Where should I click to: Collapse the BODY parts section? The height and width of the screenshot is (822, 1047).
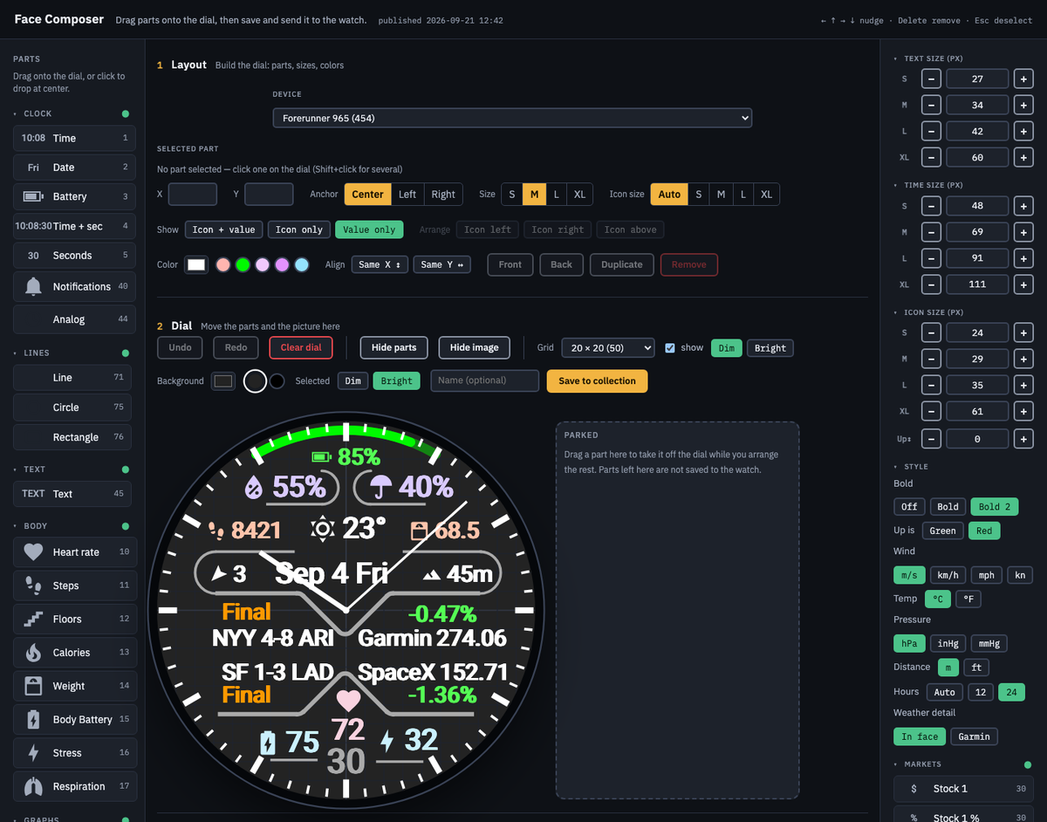point(36,526)
